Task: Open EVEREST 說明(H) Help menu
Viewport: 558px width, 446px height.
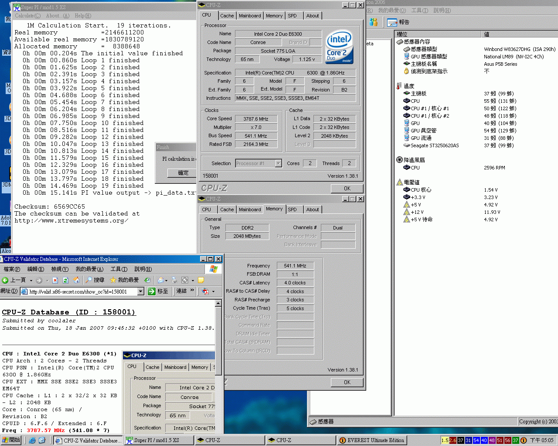Action: [442, 10]
